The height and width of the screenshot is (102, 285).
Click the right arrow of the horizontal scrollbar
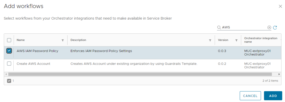[x=279, y=74]
